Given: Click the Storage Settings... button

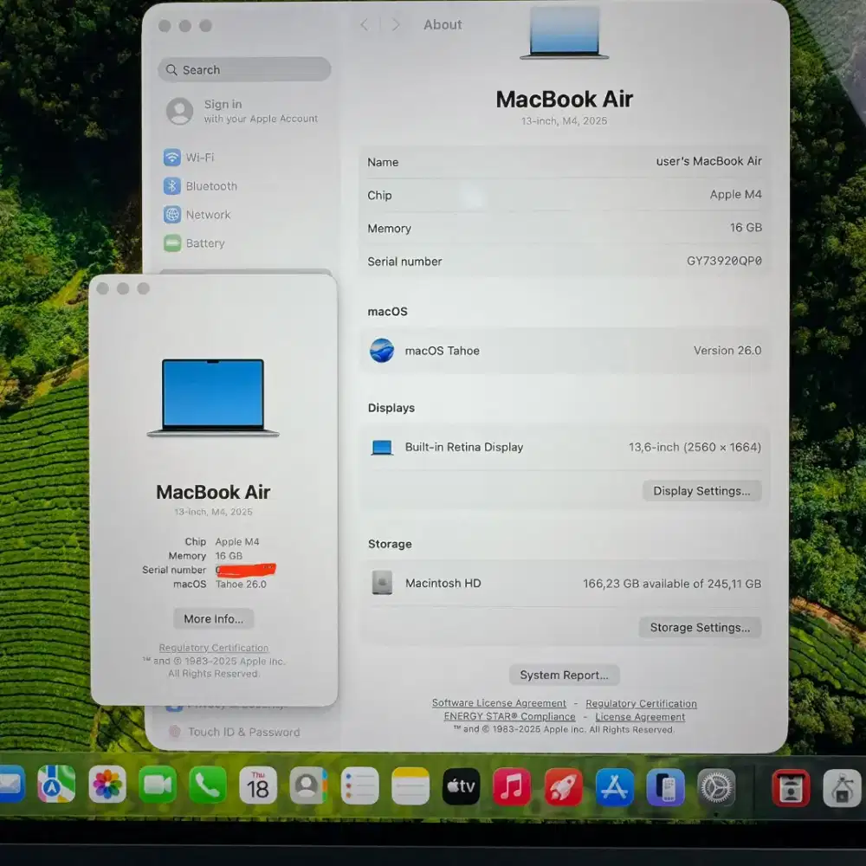Looking at the screenshot, I should (x=700, y=627).
